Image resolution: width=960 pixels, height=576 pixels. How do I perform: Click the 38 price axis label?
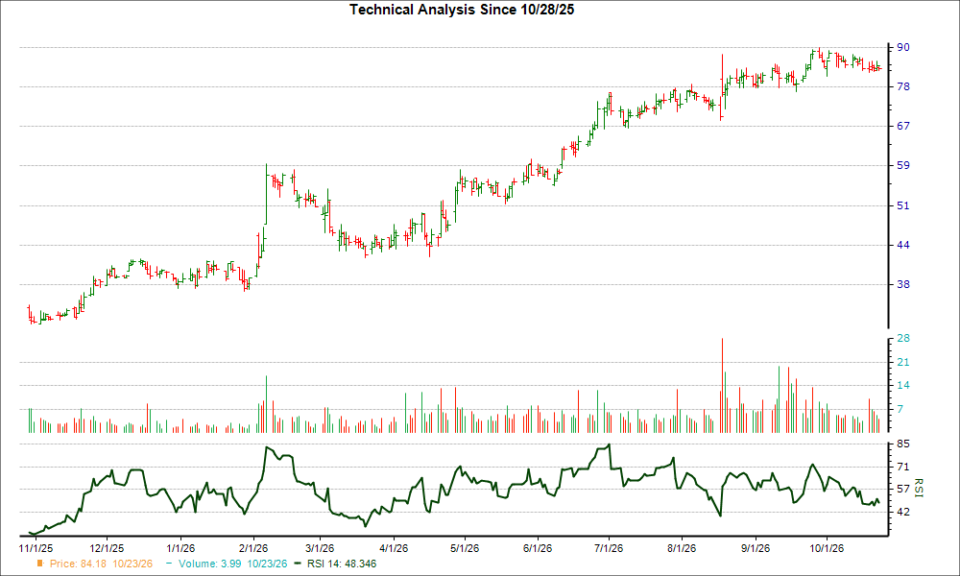(903, 284)
